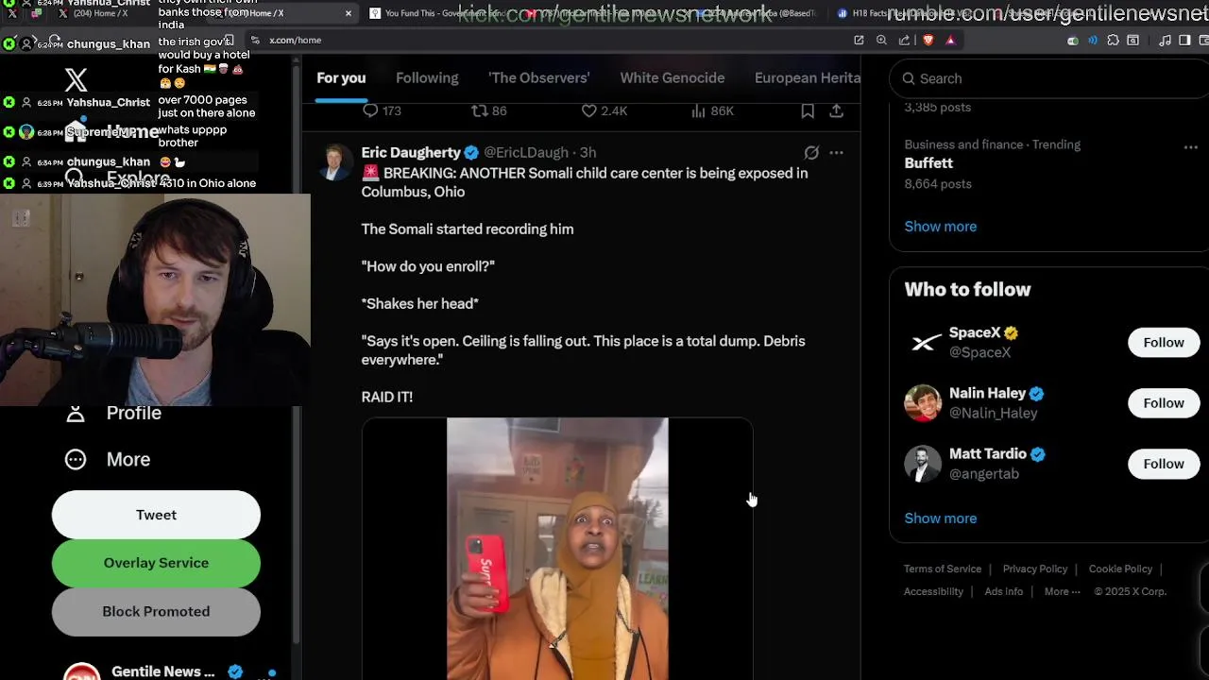Play the embedded video in Eric Daugherty's tweet
This screenshot has height=680, width=1209.
[557, 549]
